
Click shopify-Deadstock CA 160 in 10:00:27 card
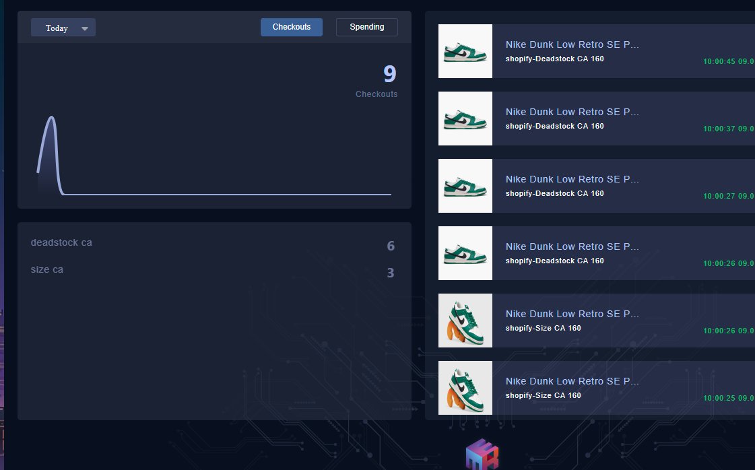(x=555, y=193)
